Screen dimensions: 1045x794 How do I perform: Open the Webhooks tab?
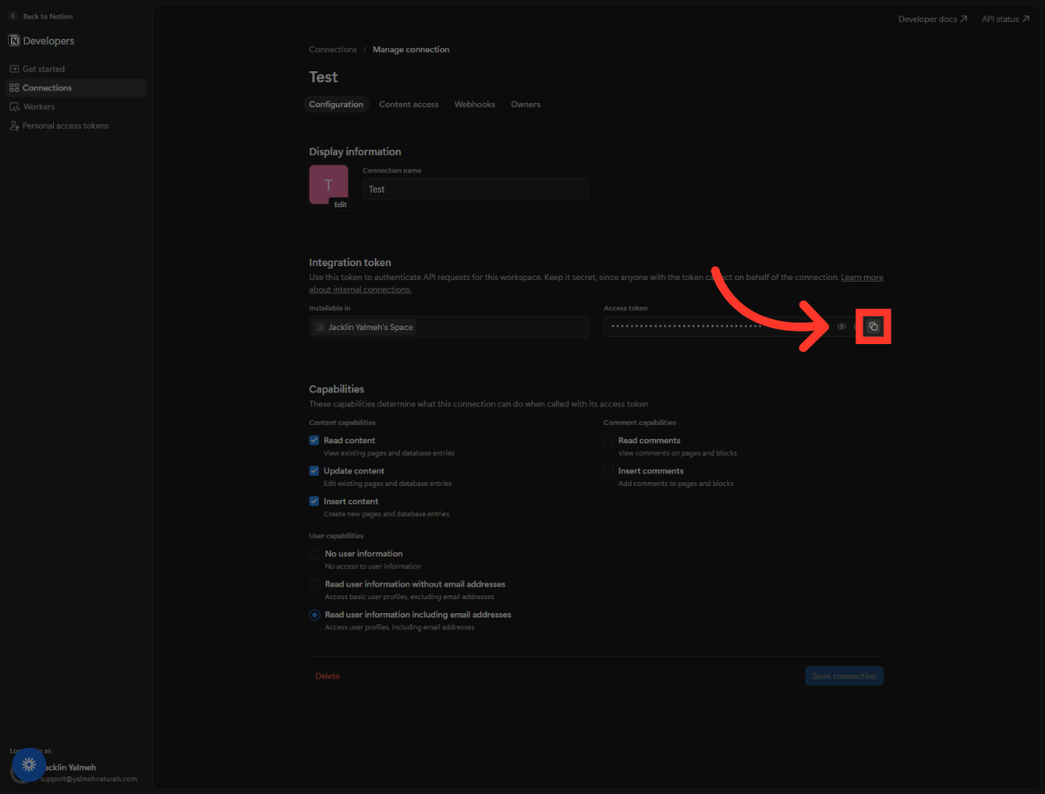(x=475, y=104)
